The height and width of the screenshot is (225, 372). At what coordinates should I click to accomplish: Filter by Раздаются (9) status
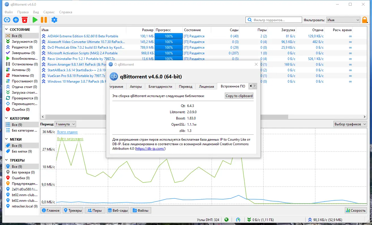click(22, 47)
